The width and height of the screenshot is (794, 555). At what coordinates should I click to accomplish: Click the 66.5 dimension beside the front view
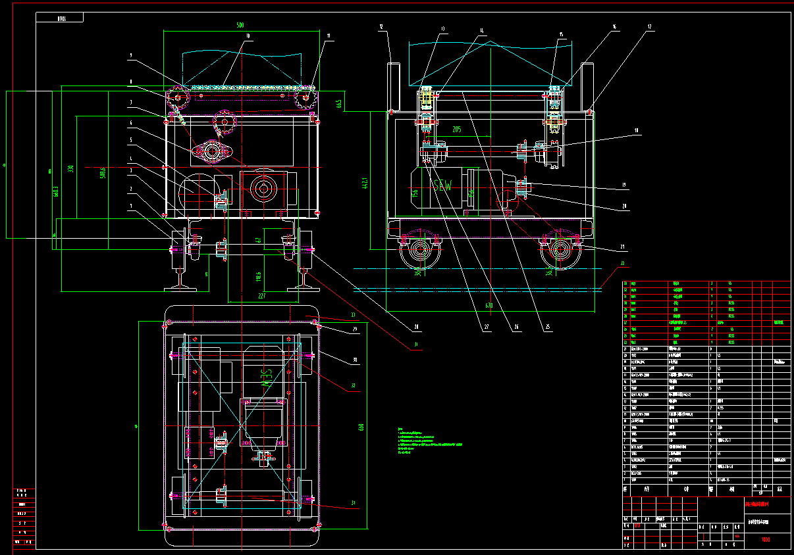click(x=338, y=104)
